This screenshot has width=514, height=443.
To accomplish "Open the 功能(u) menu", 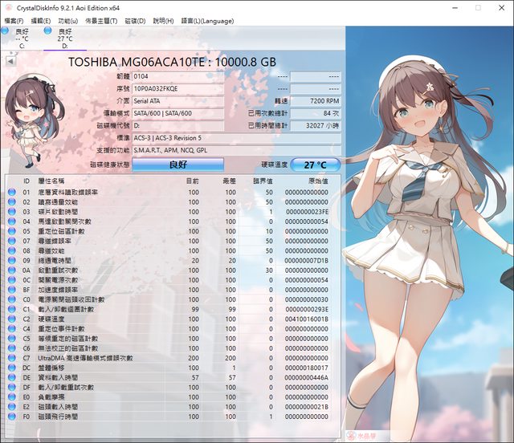I will [x=68, y=20].
